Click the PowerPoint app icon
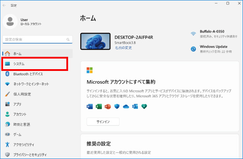The image size is (243, 159). 108,107
